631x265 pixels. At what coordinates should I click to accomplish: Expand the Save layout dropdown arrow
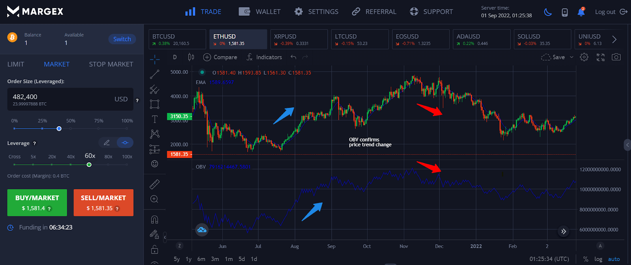(571, 57)
